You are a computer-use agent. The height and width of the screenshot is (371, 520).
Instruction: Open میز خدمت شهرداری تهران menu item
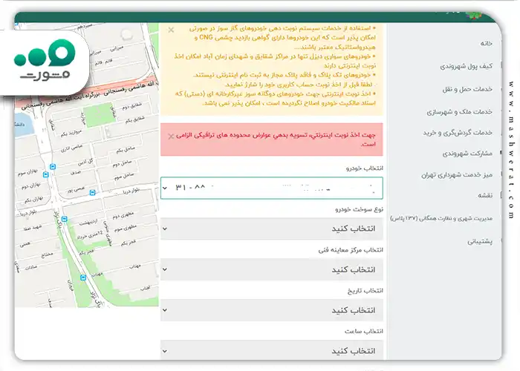tap(457, 174)
